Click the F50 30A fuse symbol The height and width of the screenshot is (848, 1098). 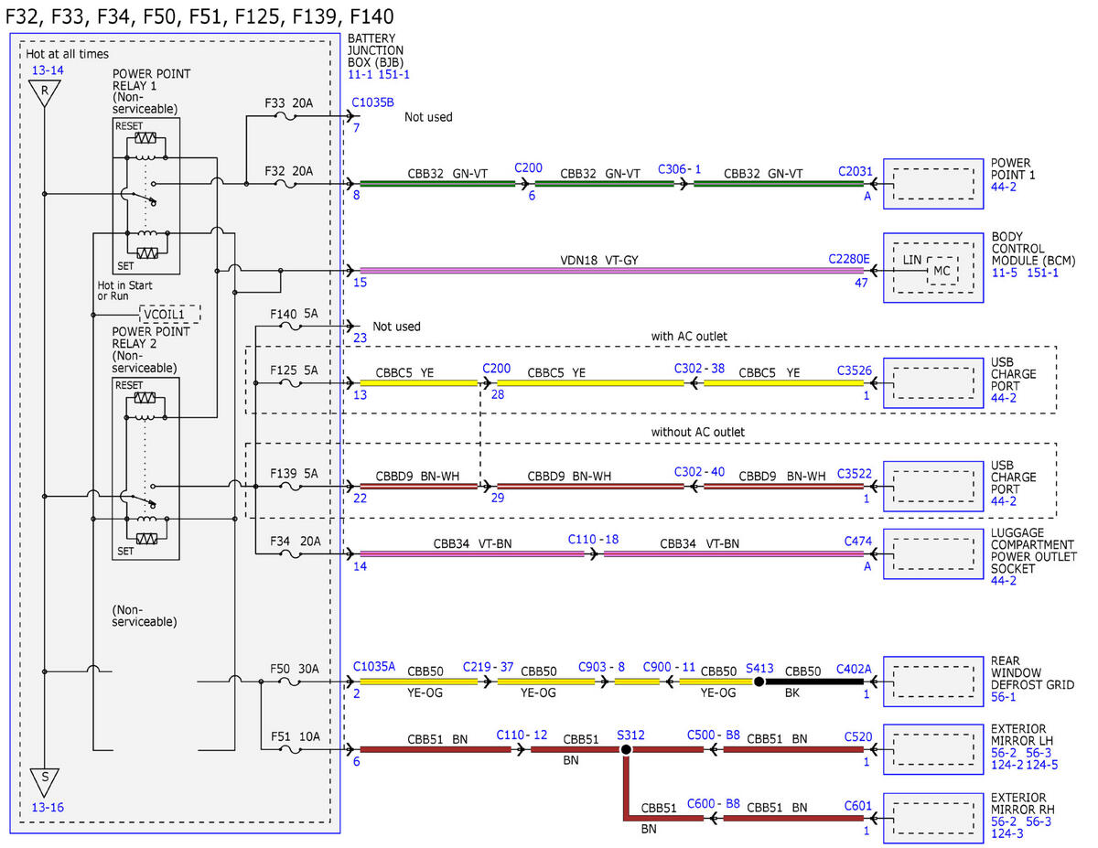285,682
